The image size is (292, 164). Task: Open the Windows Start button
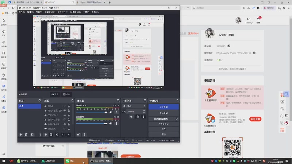[4, 161]
